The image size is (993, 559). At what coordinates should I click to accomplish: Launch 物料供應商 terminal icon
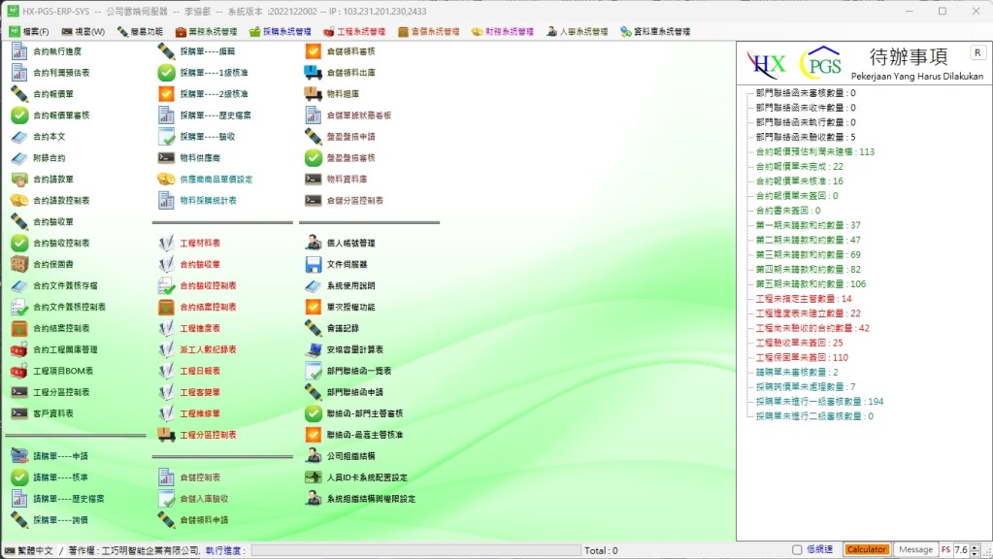[x=165, y=157]
